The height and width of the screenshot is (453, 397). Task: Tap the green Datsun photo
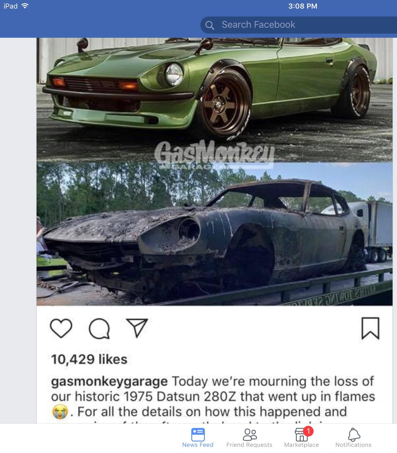click(x=215, y=100)
